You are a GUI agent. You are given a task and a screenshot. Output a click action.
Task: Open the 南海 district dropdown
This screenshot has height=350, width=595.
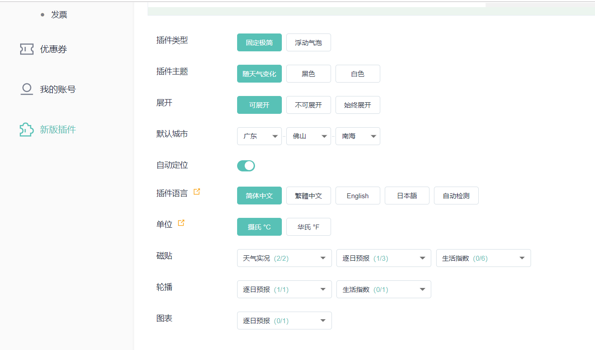[358, 136]
